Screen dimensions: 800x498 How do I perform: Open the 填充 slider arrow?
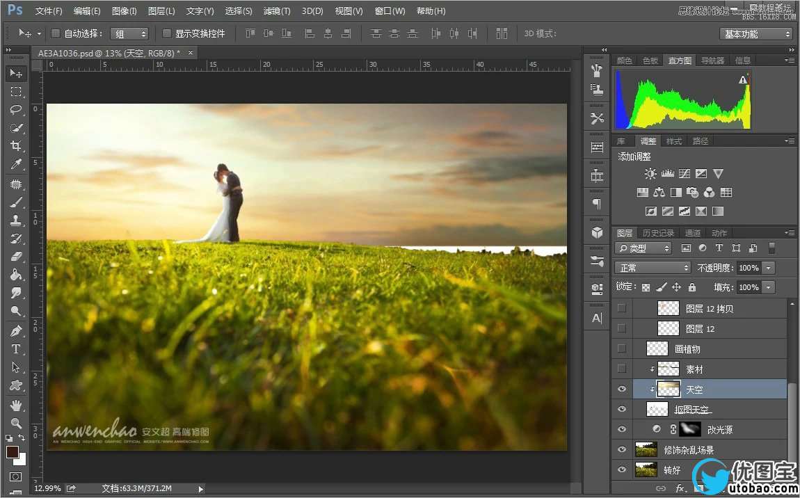[x=769, y=287]
